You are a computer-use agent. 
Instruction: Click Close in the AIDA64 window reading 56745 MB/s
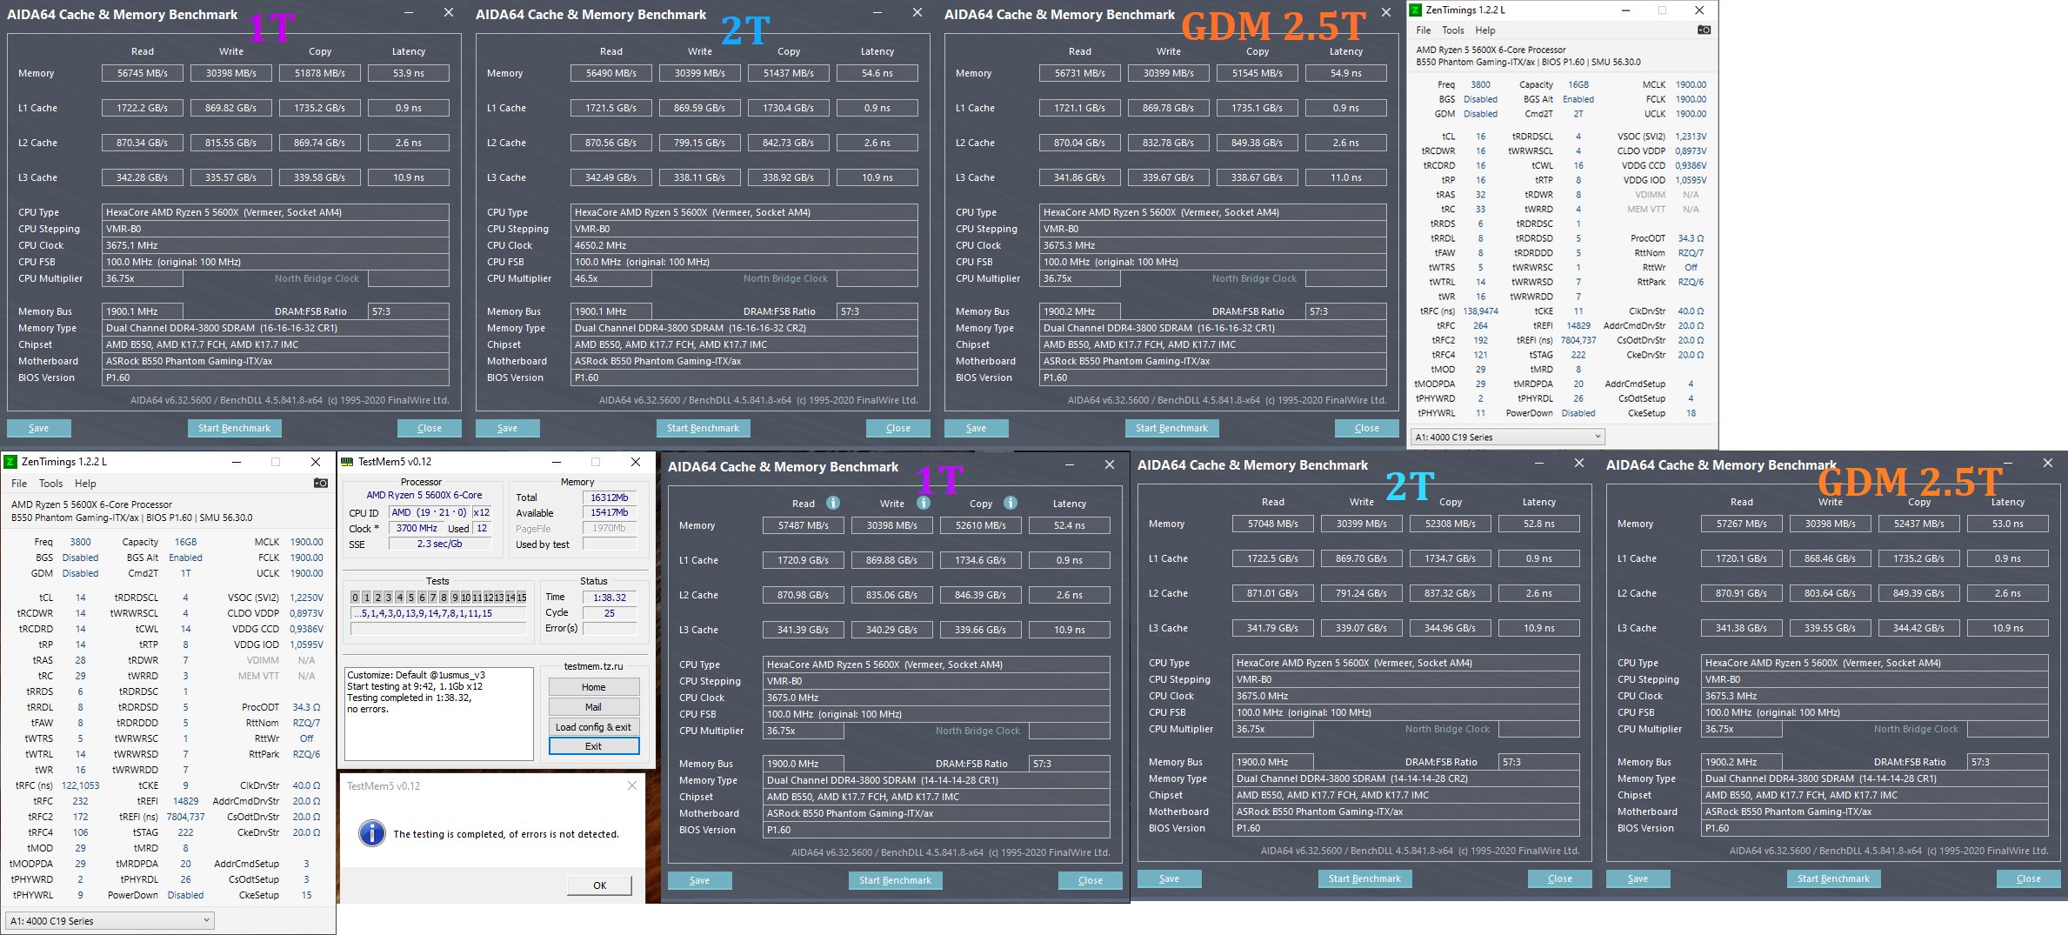[x=430, y=428]
